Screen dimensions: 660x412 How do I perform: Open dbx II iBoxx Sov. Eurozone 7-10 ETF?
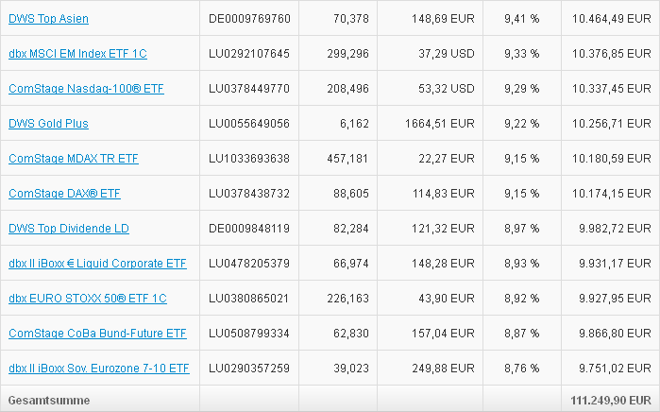pyautogui.click(x=99, y=369)
